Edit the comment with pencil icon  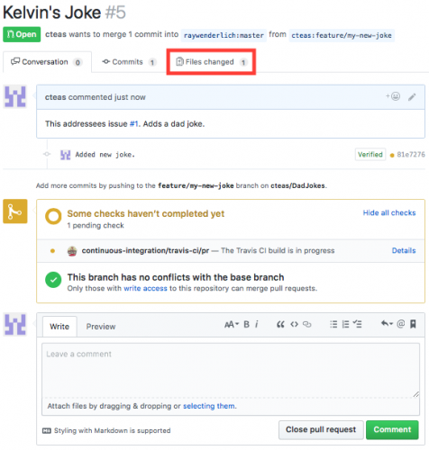point(412,97)
